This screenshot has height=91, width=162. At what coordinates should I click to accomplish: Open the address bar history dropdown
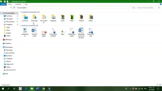click(x=132, y=8)
